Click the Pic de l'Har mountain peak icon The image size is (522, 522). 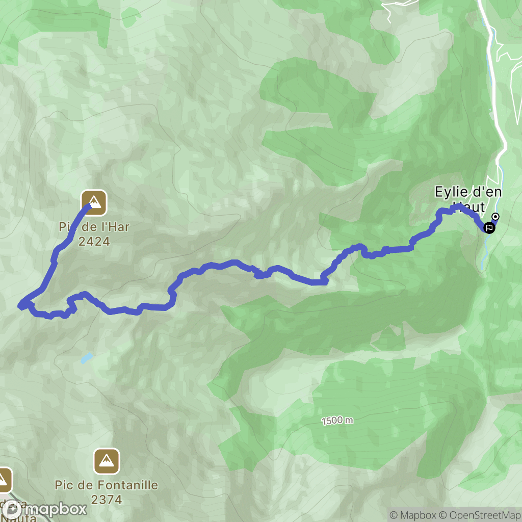pyautogui.click(x=94, y=203)
